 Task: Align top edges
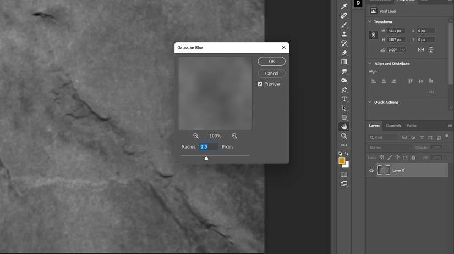(411, 81)
